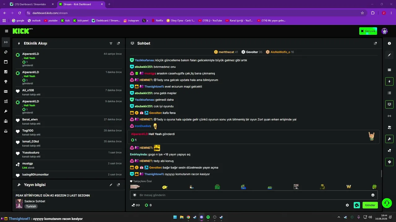Image resolution: width=396 pixels, height=222 pixels.
Task: Click username Yazikkafanaa on the küçük güncelleme message
Action: coord(144,60)
